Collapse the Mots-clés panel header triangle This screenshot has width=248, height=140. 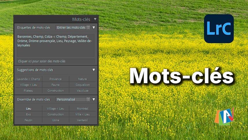pos(95,19)
